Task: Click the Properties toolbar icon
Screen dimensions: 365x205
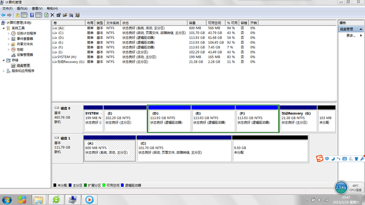Action: (59, 15)
